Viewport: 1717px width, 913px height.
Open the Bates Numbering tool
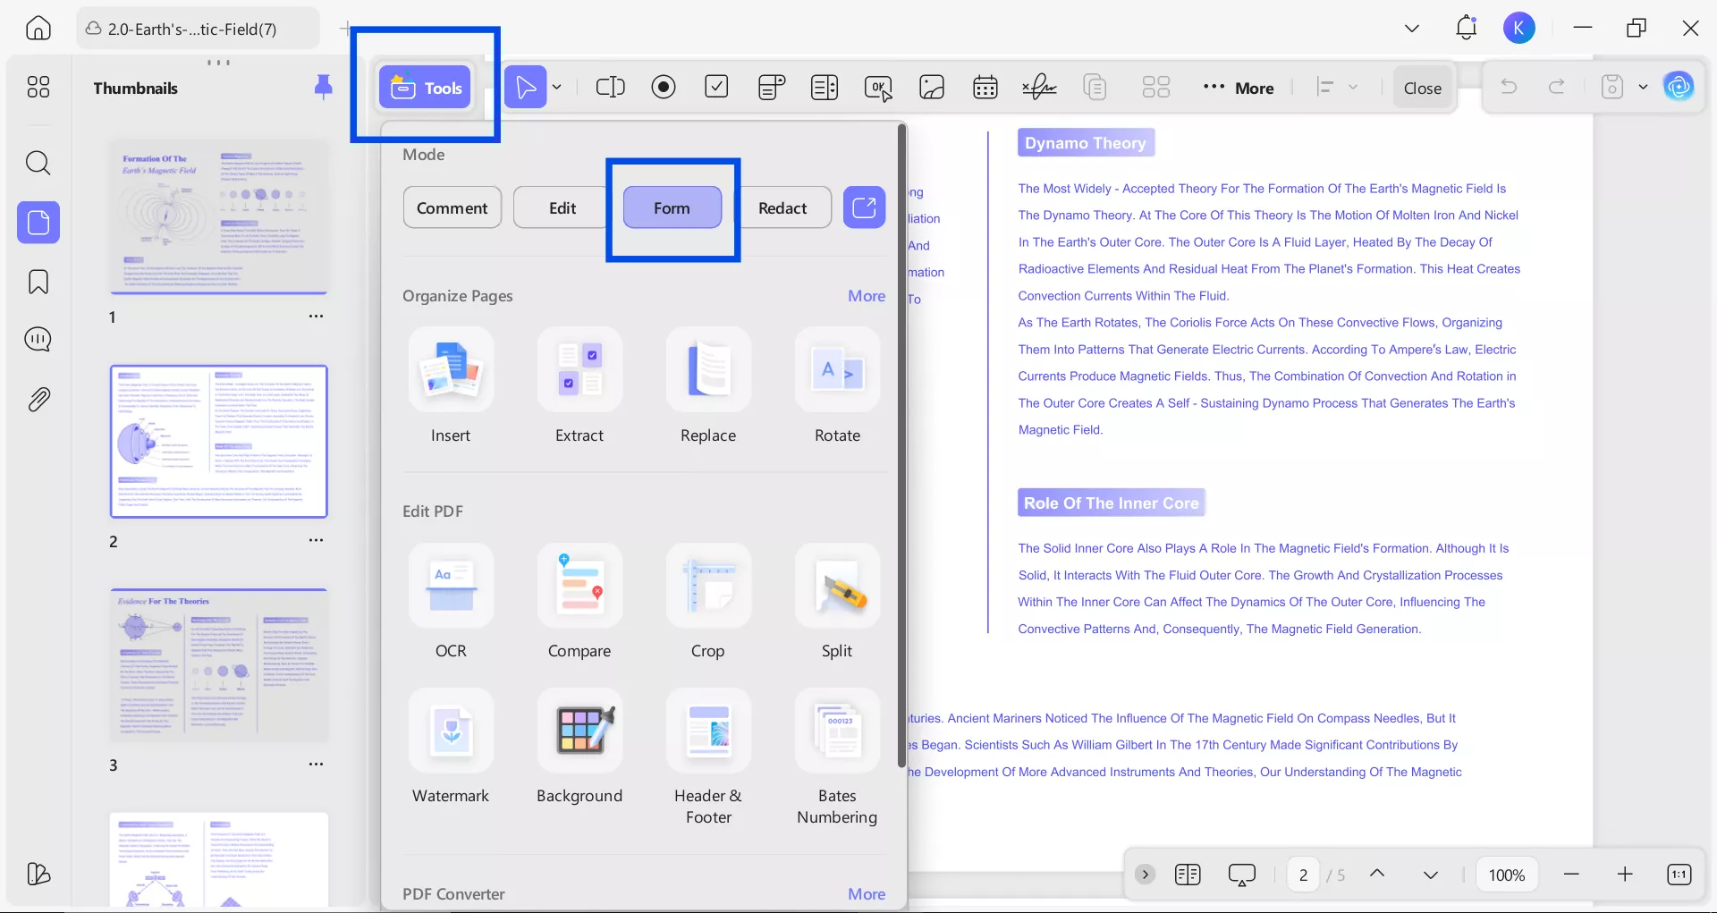click(x=837, y=757)
